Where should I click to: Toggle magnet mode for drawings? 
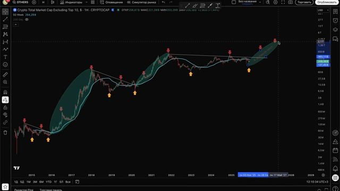coord(5,92)
